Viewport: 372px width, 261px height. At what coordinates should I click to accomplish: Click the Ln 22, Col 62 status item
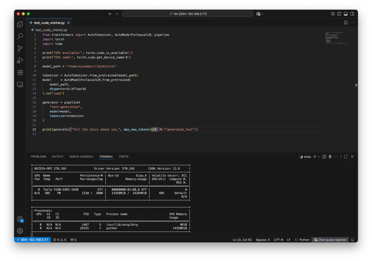pos(242,240)
